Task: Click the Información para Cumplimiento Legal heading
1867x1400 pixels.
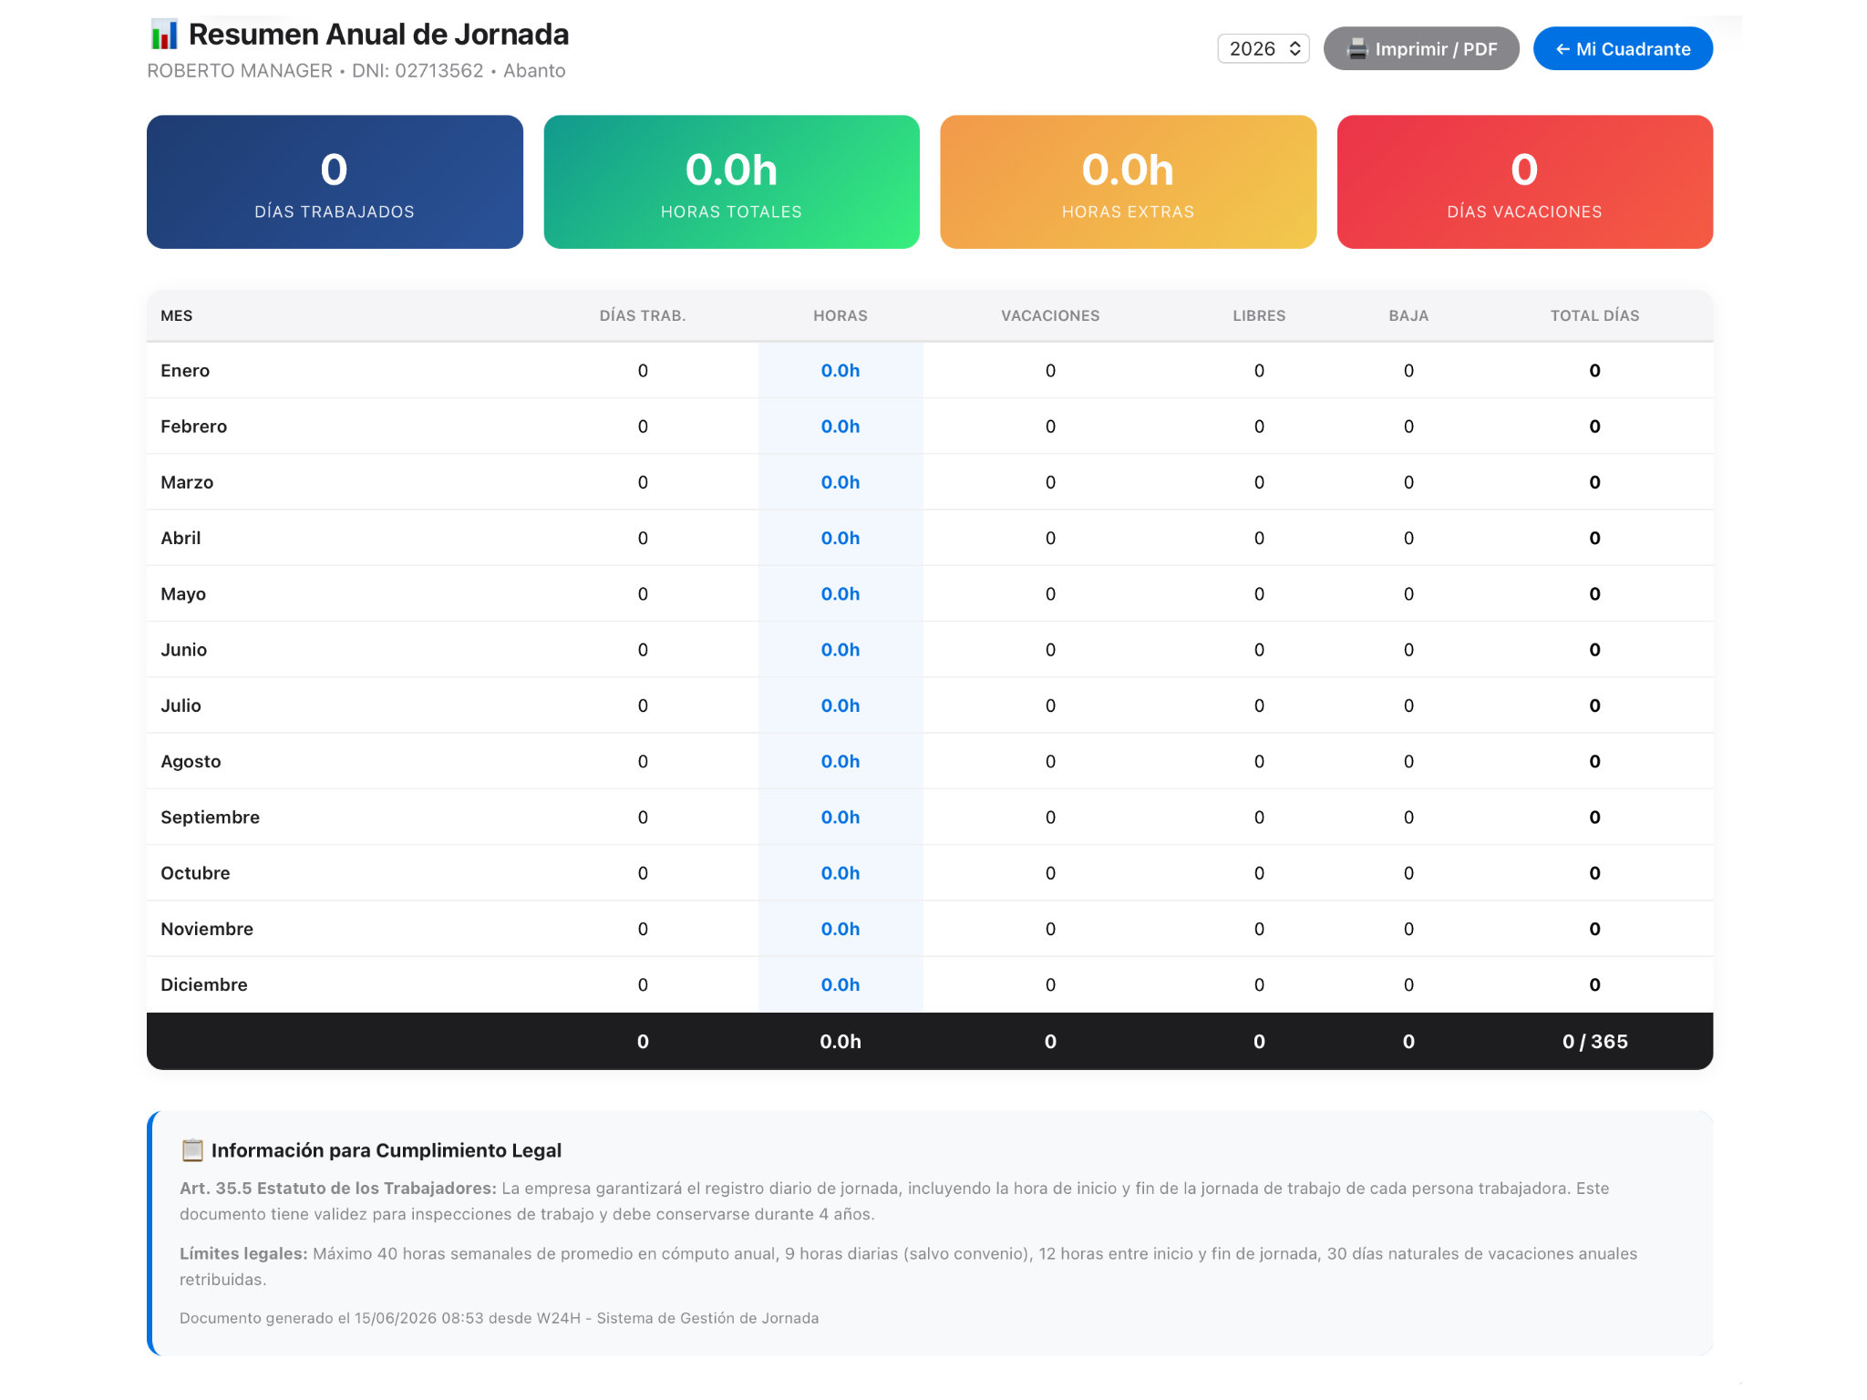Action: [x=387, y=1150]
